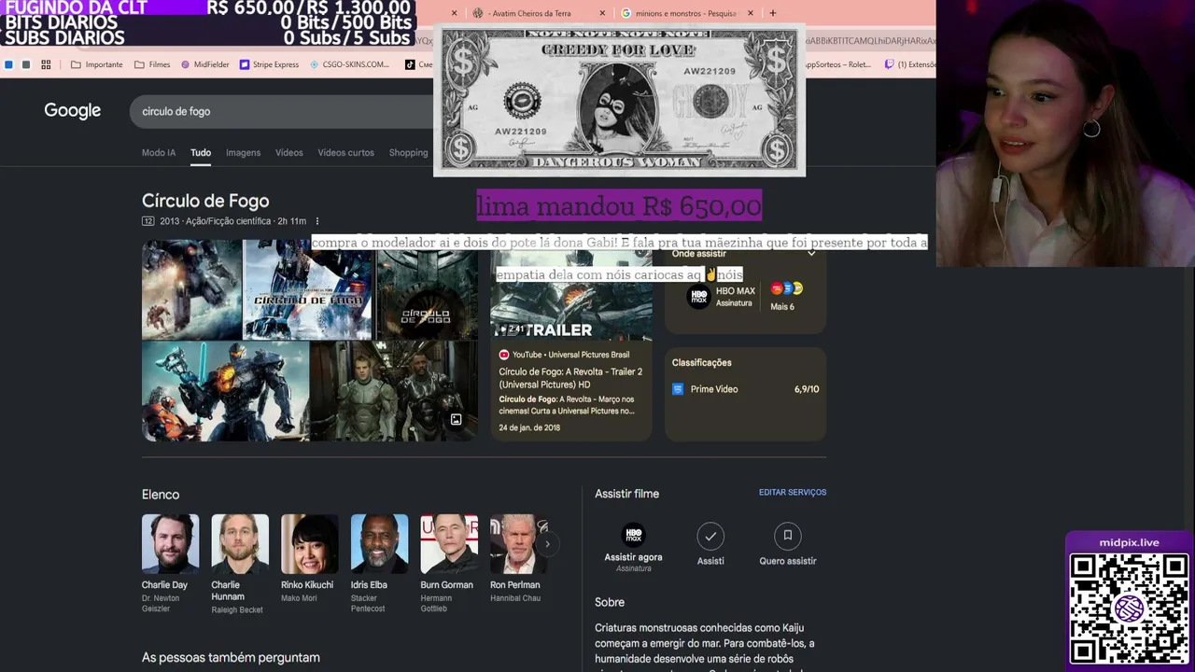
Task: Click the YouTube icon under the trailer
Action: (504, 355)
